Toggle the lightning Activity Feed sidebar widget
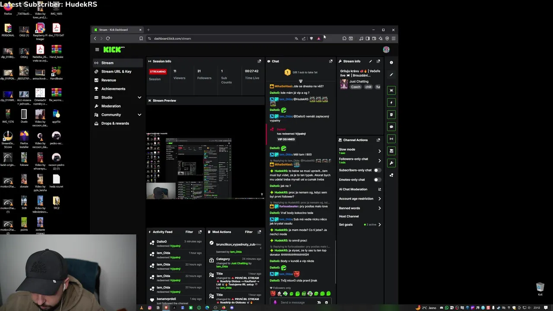 391,102
